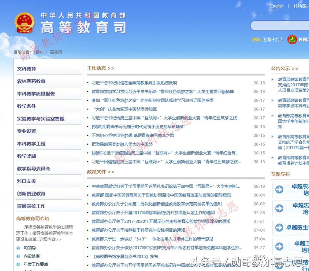Switch the site to English
Screen dimensions: 309x271
(x=277, y=6)
